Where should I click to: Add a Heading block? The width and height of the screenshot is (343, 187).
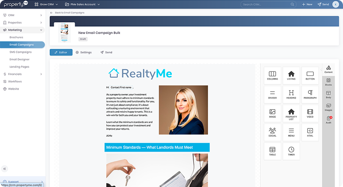[291, 95]
